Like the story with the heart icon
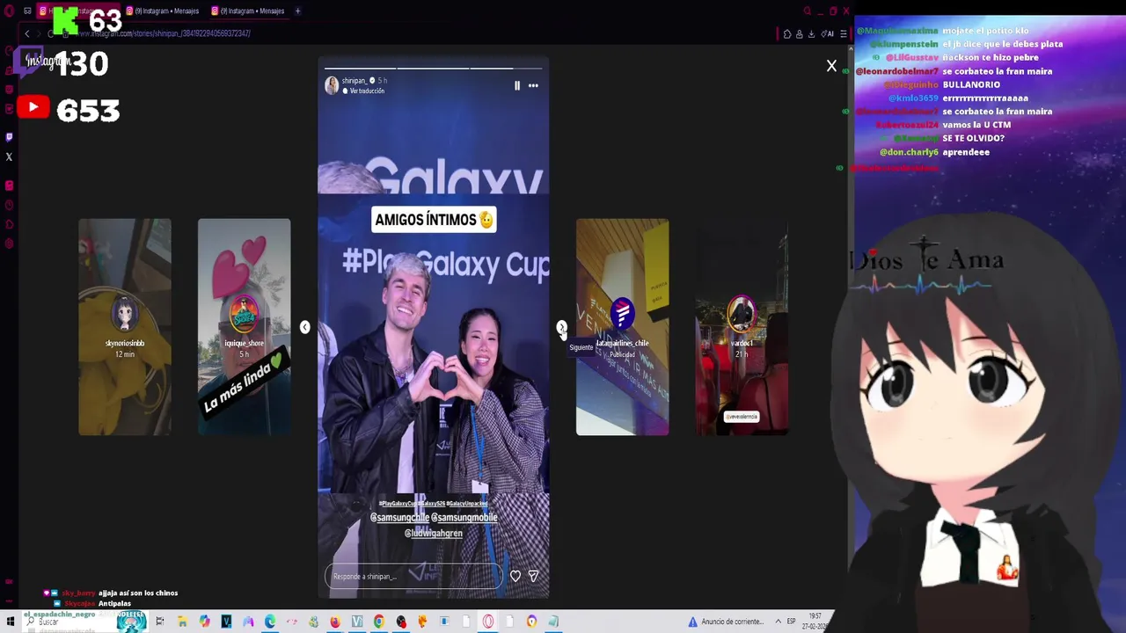This screenshot has height=633, width=1126. click(515, 576)
